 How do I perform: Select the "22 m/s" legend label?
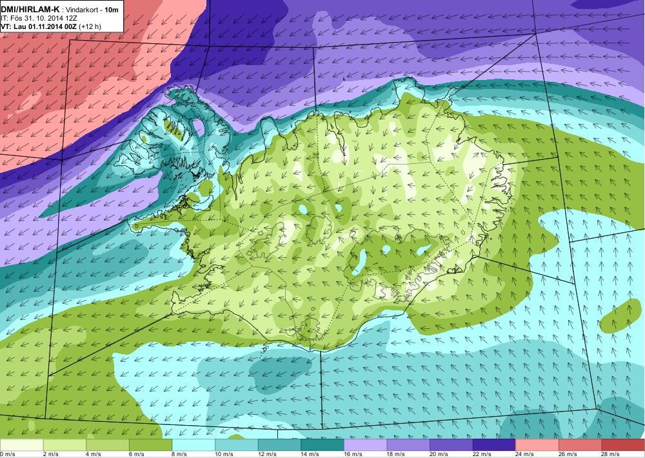pos(482,454)
